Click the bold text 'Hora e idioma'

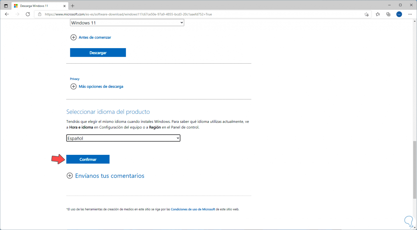pos(81,127)
